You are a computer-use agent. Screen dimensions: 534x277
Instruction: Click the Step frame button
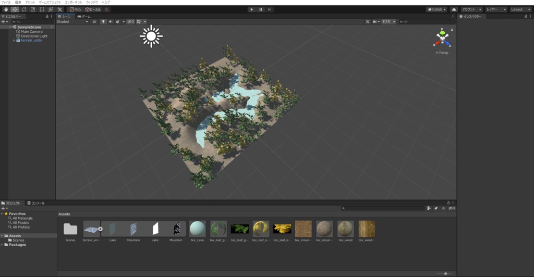pyautogui.click(x=270, y=9)
